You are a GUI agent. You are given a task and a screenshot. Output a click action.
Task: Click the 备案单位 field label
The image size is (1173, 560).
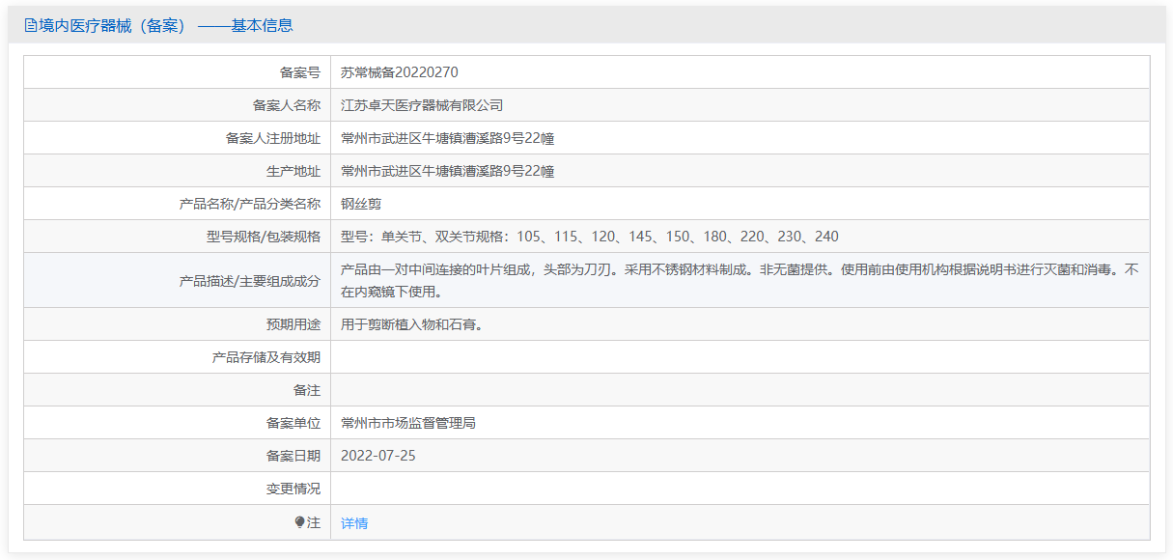coord(293,423)
